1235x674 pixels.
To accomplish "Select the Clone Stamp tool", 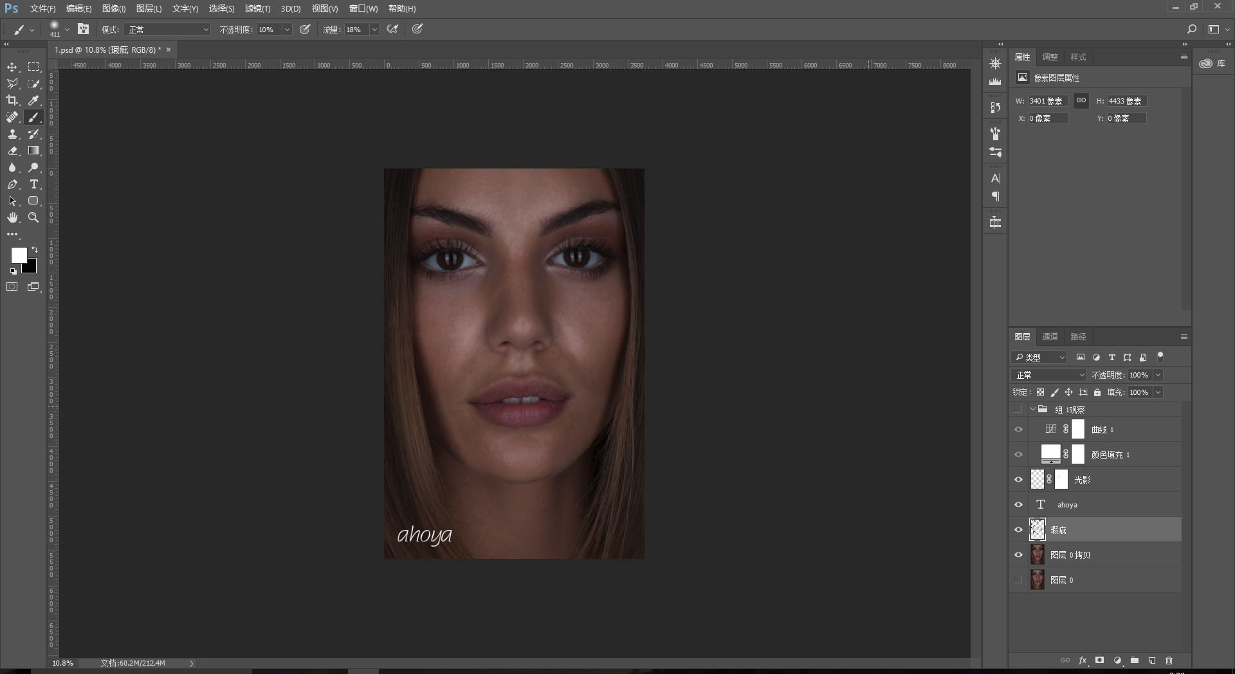I will (12, 134).
